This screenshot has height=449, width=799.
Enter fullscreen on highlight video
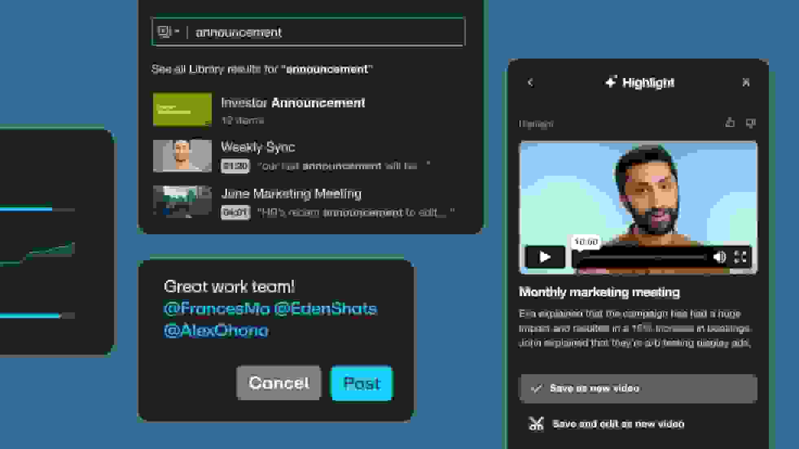tap(740, 257)
